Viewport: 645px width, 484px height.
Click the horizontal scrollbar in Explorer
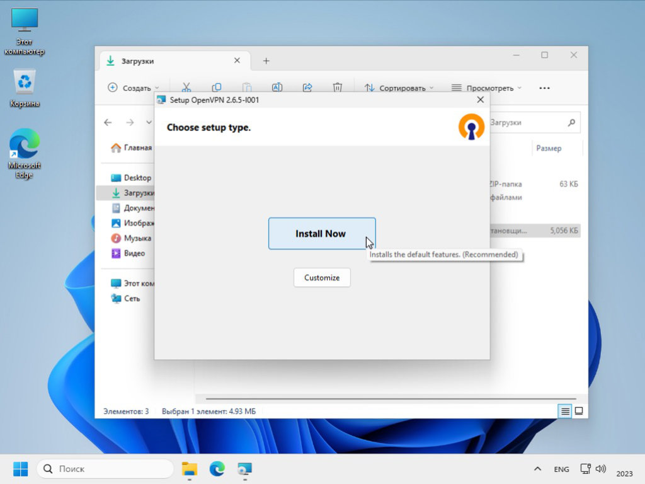391,399
